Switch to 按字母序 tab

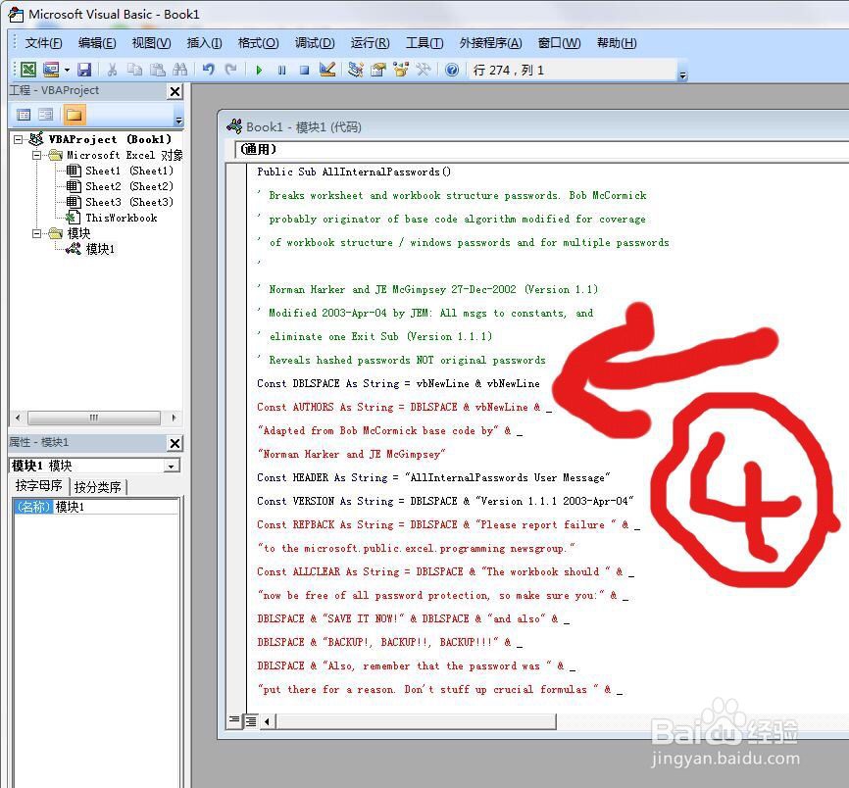[x=39, y=486]
